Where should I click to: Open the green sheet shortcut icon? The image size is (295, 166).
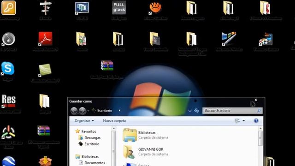[x=45, y=70]
